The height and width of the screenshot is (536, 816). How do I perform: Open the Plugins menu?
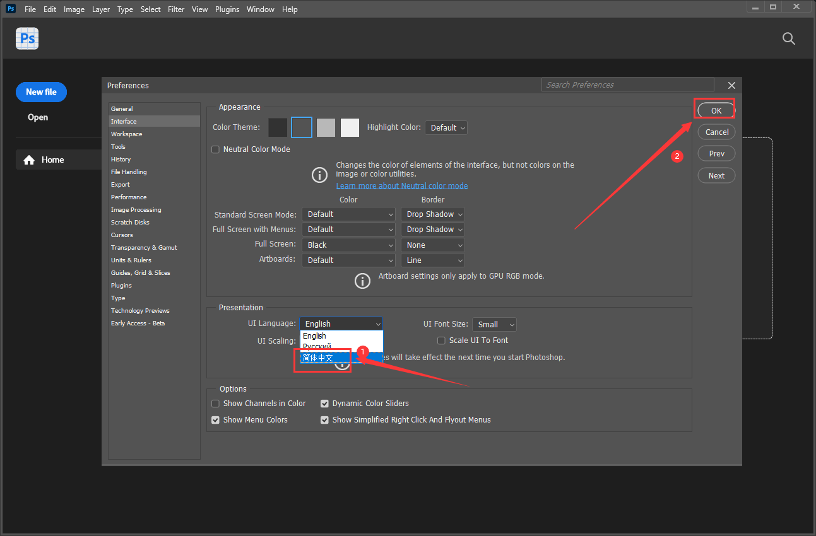228,9
